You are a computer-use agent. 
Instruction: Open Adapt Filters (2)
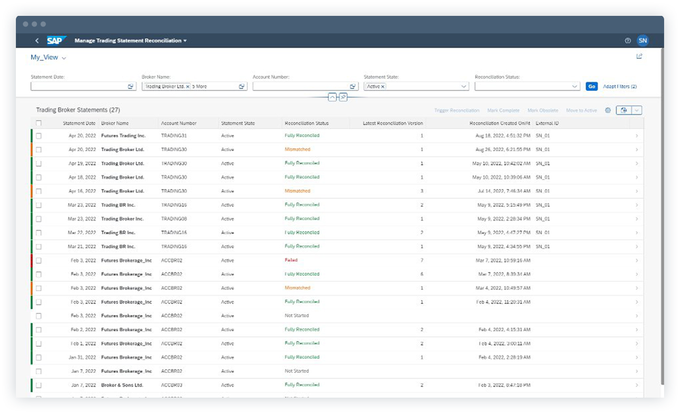coord(619,86)
